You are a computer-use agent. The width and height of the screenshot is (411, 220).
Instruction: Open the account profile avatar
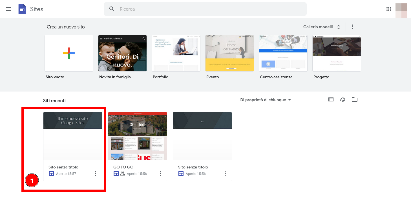click(401, 10)
